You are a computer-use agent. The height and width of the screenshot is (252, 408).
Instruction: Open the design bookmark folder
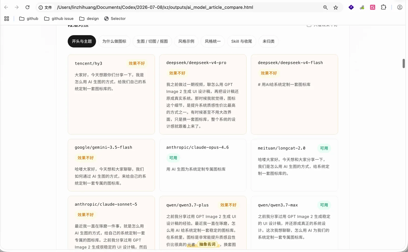tap(89, 19)
